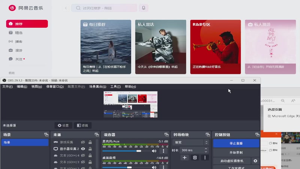The width and height of the screenshot is (300, 169).
Task: Increase the 时长 duration value
Action: (x=206, y=149)
